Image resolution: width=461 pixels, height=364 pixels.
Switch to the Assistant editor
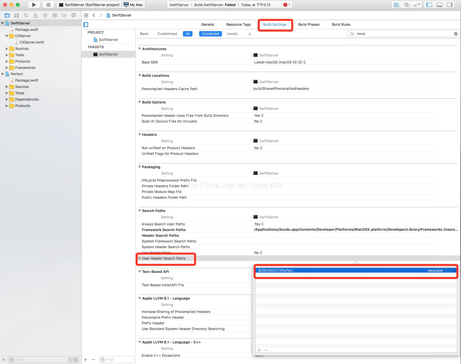[406, 5]
